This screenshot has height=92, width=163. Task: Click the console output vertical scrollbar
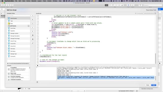(156, 78)
